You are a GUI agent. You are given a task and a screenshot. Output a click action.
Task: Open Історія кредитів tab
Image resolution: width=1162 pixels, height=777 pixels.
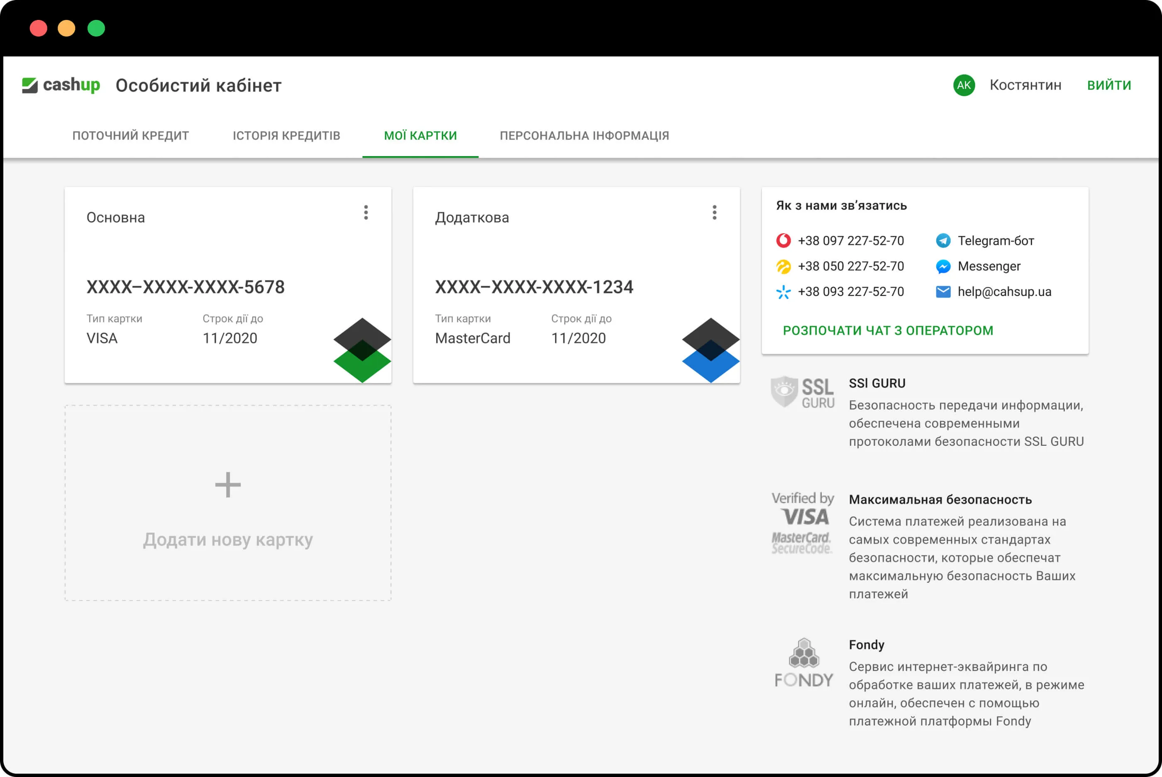pos(286,136)
